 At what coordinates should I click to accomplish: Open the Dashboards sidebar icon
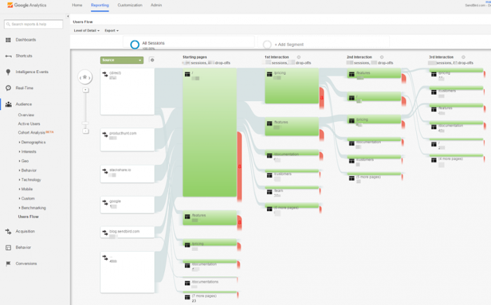point(8,40)
